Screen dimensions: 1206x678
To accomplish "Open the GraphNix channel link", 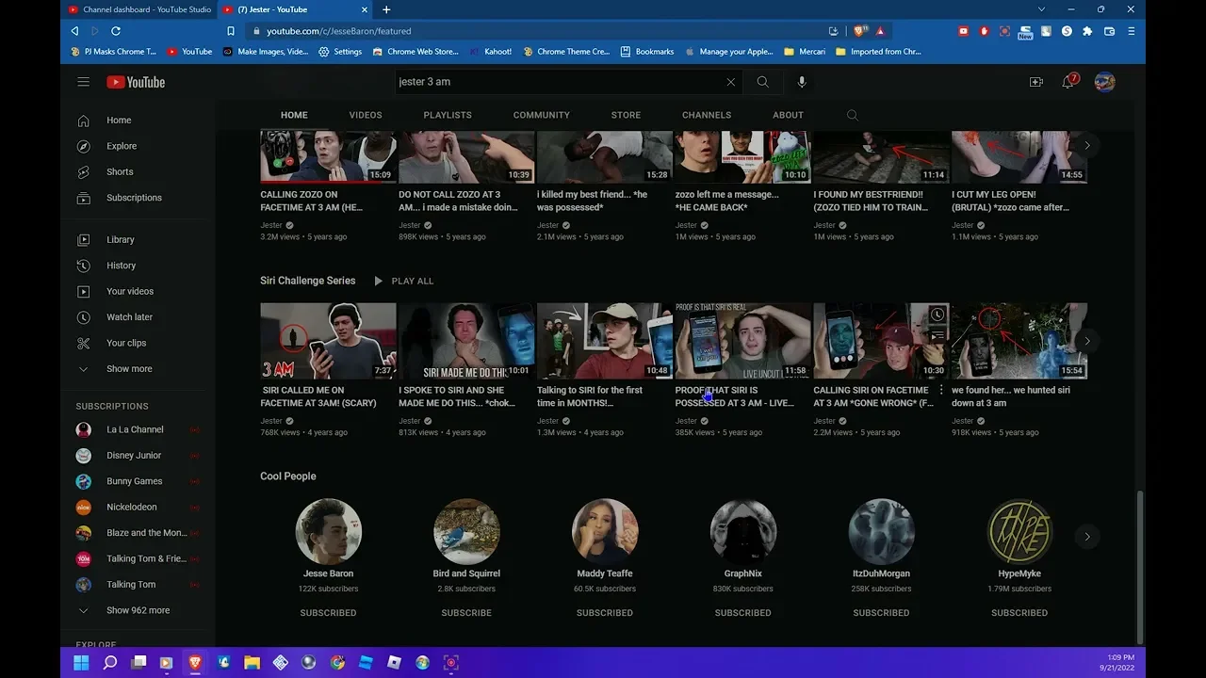I will tap(742, 573).
